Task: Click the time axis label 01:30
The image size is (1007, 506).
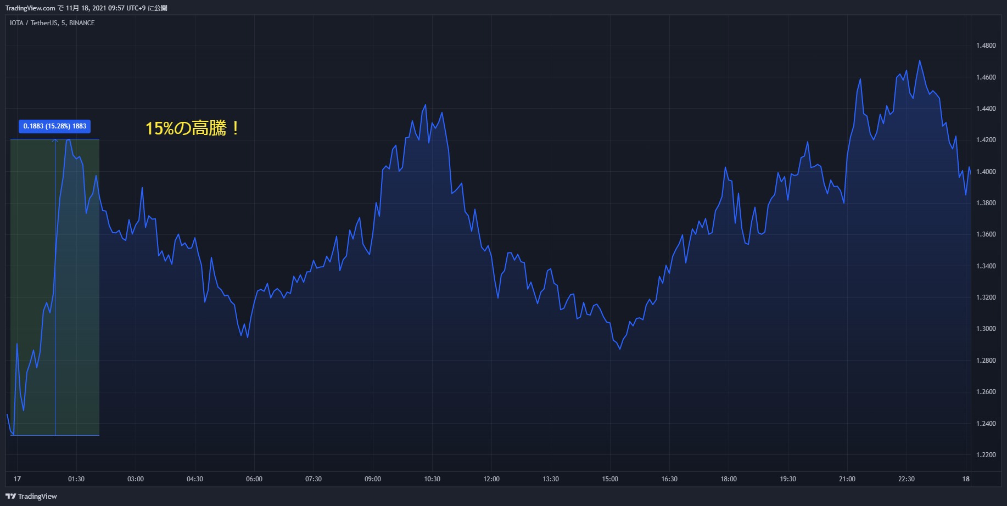Action: click(76, 479)
